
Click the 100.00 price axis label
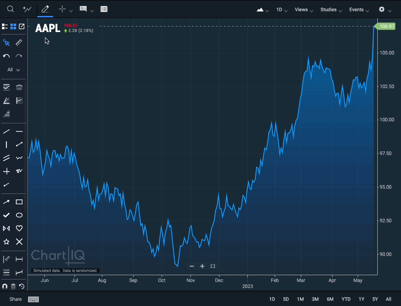click(x=387, y=120)
